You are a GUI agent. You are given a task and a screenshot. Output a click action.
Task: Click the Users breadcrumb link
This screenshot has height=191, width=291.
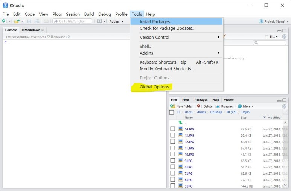(x=188, y=112)
